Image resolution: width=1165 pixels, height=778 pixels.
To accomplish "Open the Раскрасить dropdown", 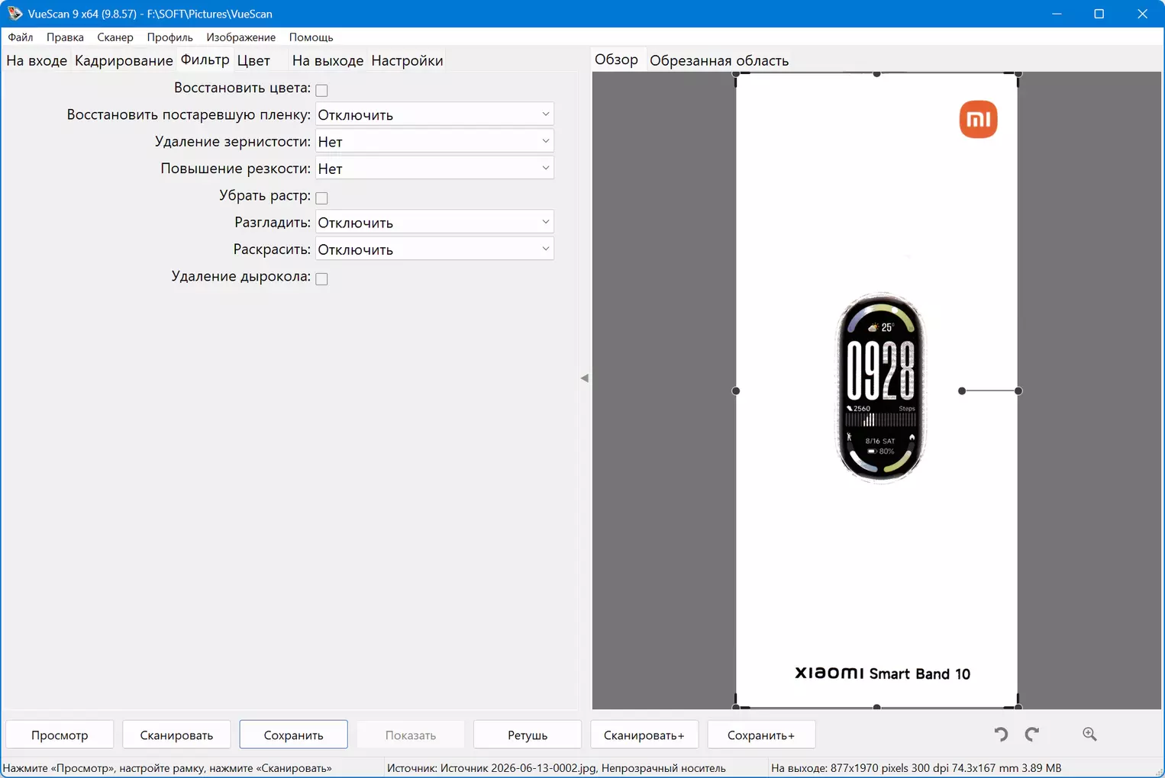I will [x=434, y=249].
